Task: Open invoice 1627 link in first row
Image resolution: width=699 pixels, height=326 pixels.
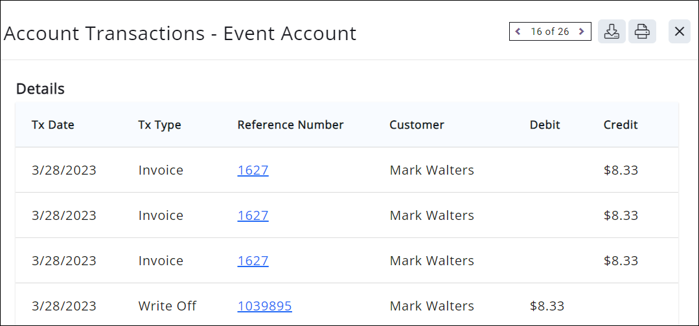Action: coord(253,170)
